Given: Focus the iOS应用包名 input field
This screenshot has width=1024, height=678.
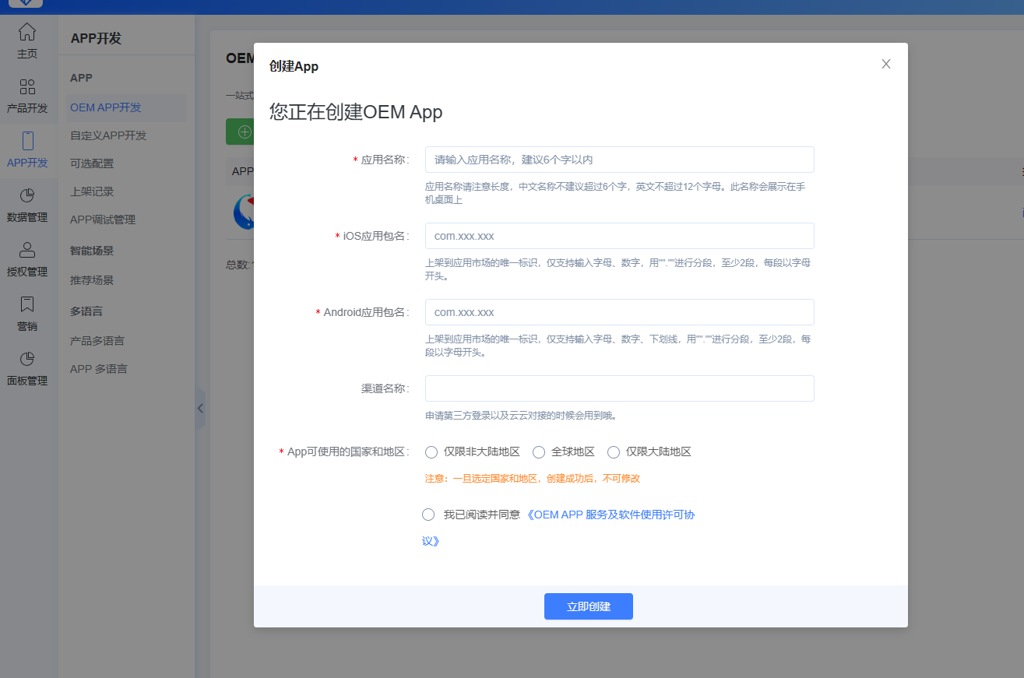Looking at the screenshot, I should tap(620, 236).
